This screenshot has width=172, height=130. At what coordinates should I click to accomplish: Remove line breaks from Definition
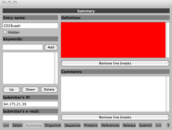[115, 63]
